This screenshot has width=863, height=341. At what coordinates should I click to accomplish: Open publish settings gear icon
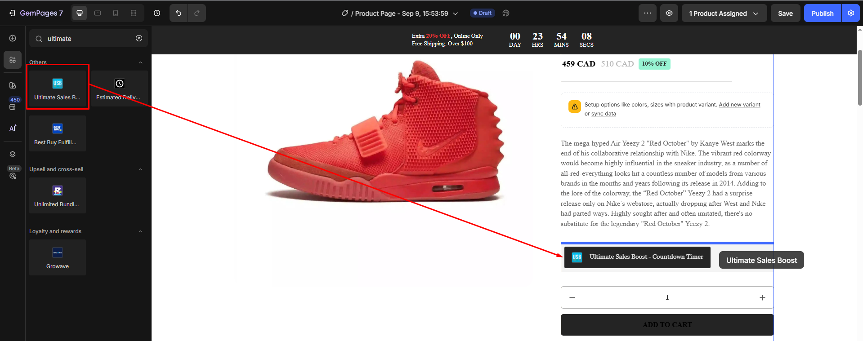coord(851,13)
